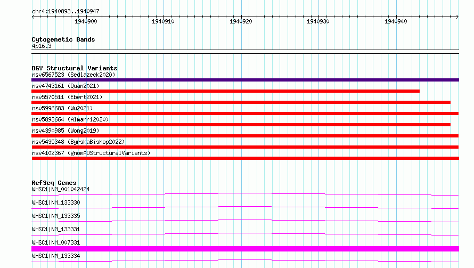The image size is (474, 268).
Task: Click ruler position 1940900 label
Action: click(x=86, y=21)
